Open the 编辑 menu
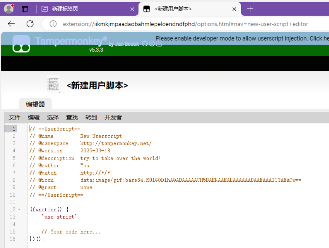 [x=34, y=118]
